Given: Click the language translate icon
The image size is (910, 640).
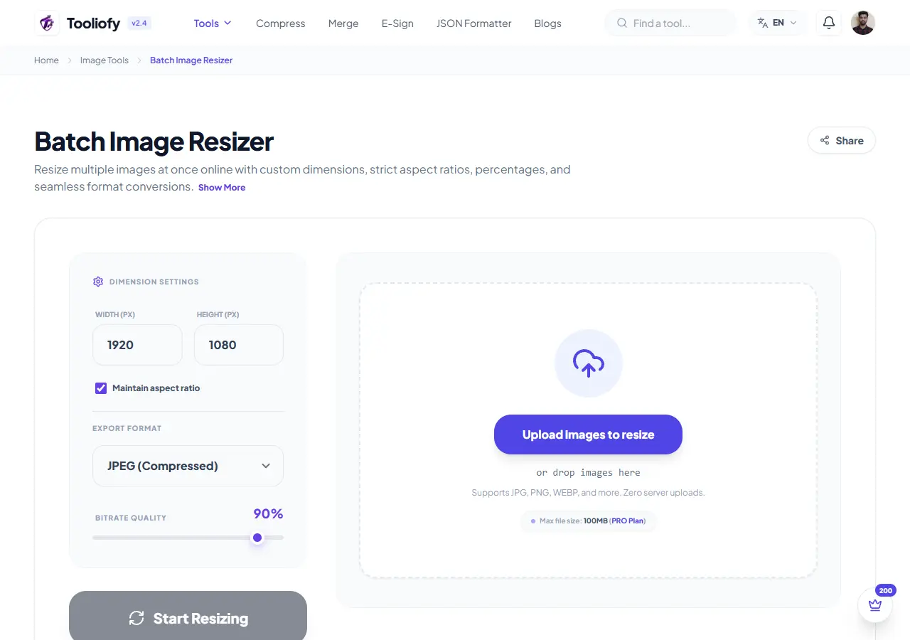Looking at the screenshot, I should (x=763, y=23).
